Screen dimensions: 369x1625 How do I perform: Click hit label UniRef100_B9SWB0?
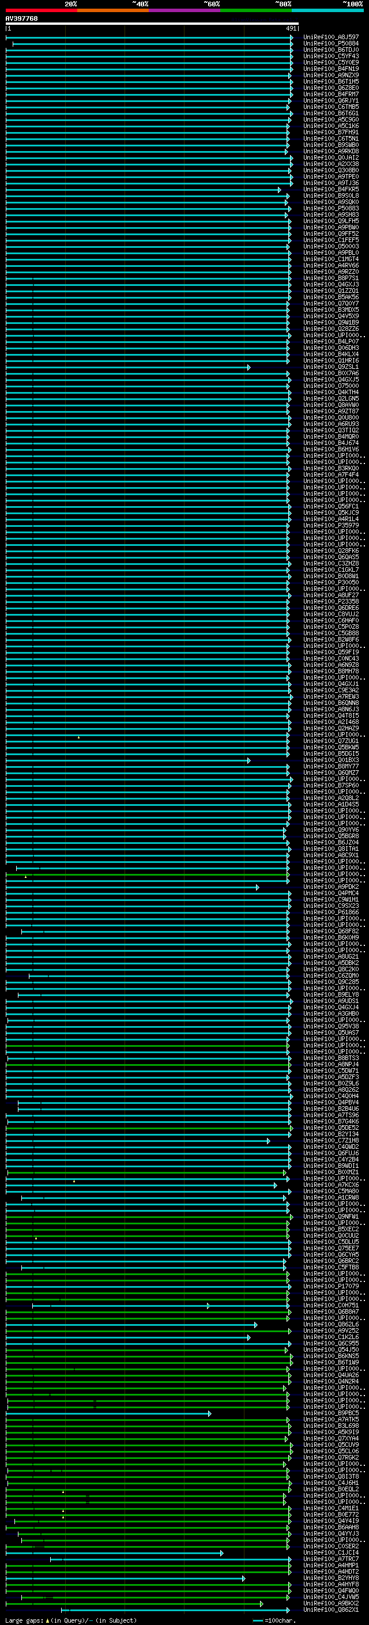[331, 145]
